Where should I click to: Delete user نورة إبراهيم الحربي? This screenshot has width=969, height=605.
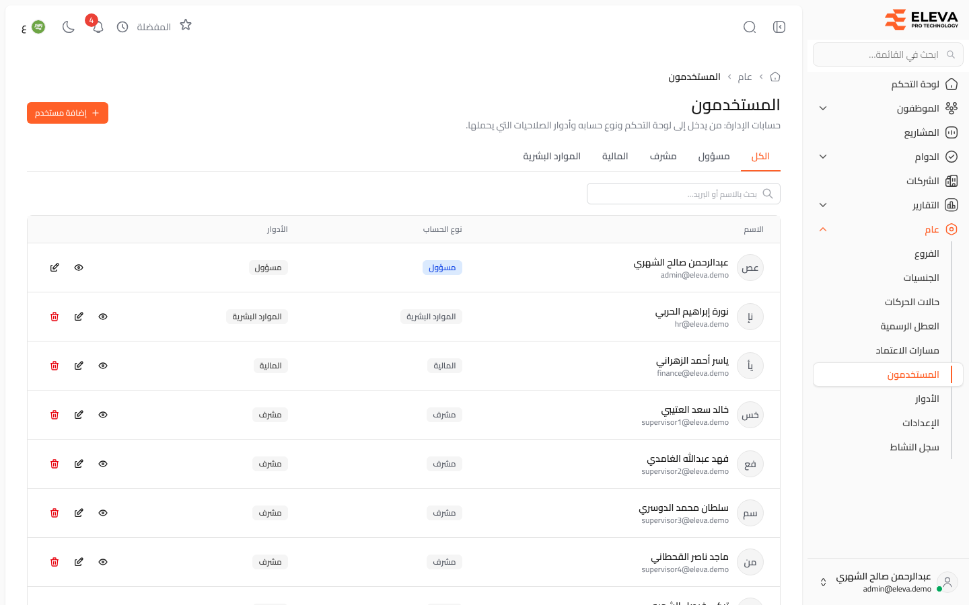(x=55, y=317)
